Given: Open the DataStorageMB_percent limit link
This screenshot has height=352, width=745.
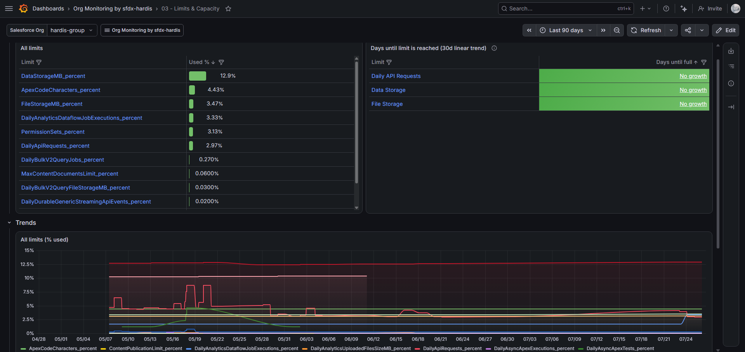Looking at the screenshot, I should coord(53,76).
